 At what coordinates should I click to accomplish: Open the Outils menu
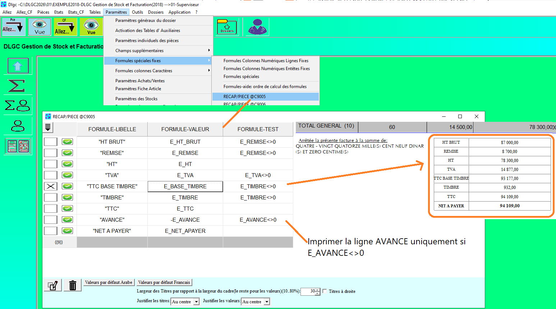coord(137,12)
